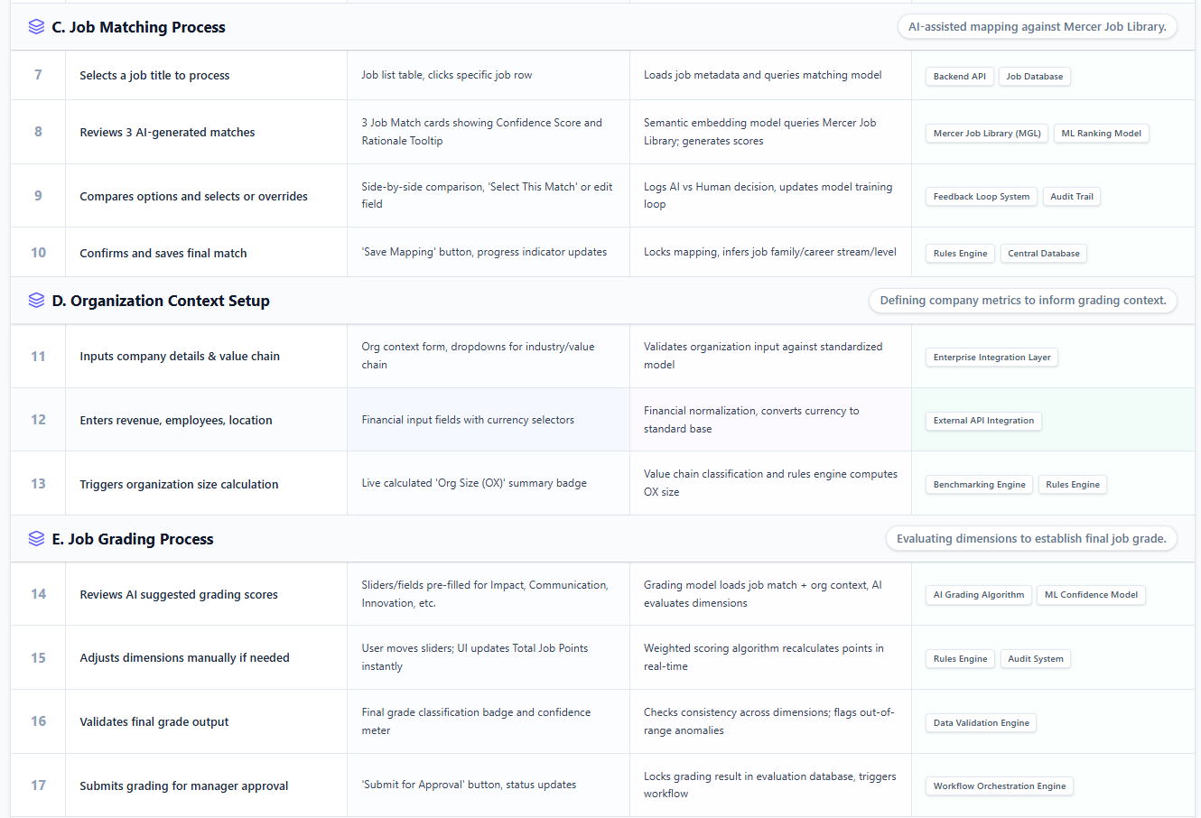Click the layers icon beside E. Job Grading Process

coord(36,539)
